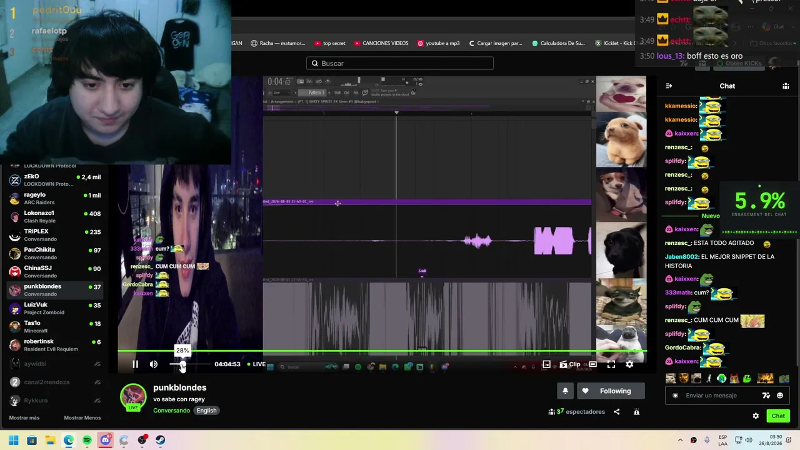Open the Racha — matumor bookmark
Viewport: 800px width, 450px height.
pyautogui.click(x=278, y=43)
